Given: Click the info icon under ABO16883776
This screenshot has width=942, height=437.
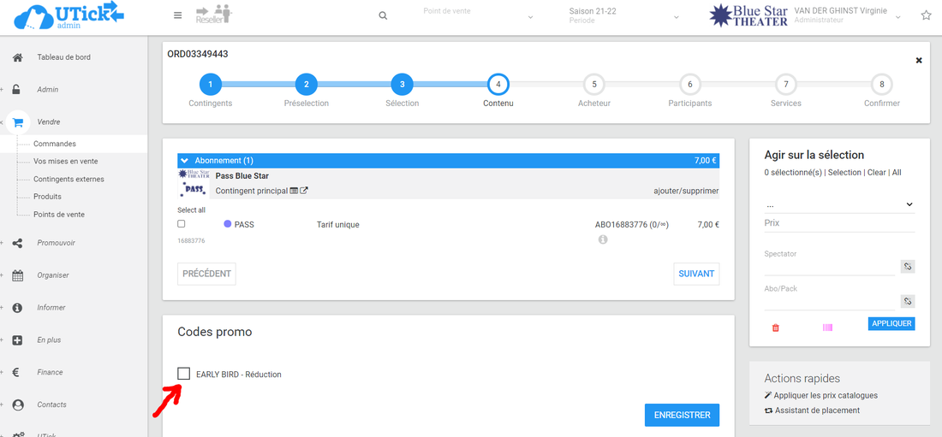Looking at the screenshot, I should pyautogui.click(x=603, y=239).
